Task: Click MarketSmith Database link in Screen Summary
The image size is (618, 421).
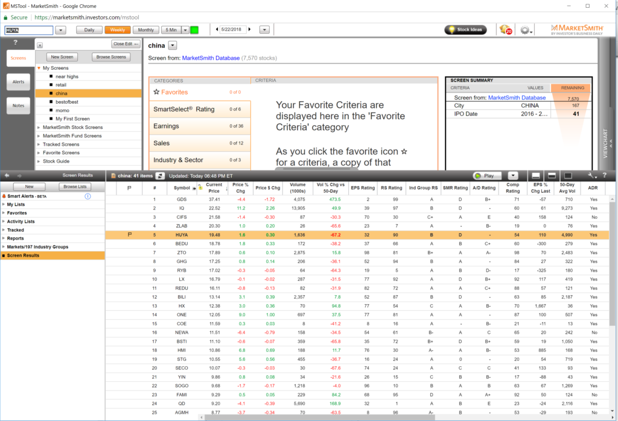Action: (517, 98)
